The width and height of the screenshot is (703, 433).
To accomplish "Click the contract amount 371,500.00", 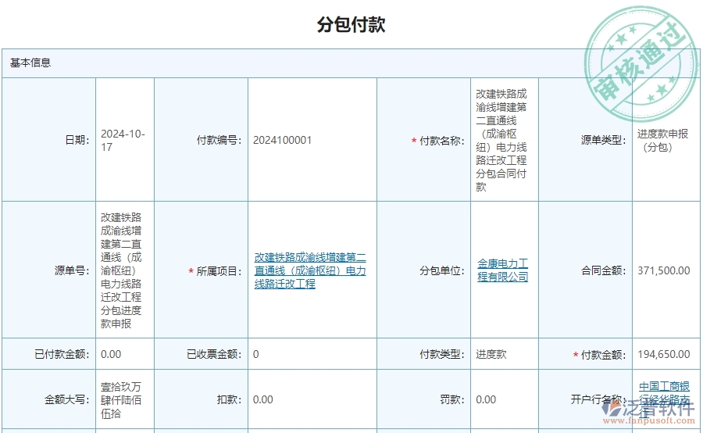I will [x=663, y=271].
